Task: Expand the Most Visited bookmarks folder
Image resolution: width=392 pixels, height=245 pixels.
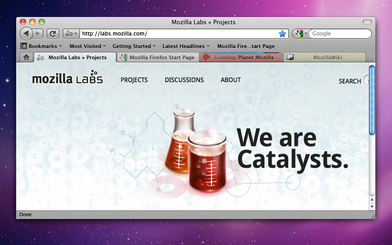Action: click(x=88, y=46)
